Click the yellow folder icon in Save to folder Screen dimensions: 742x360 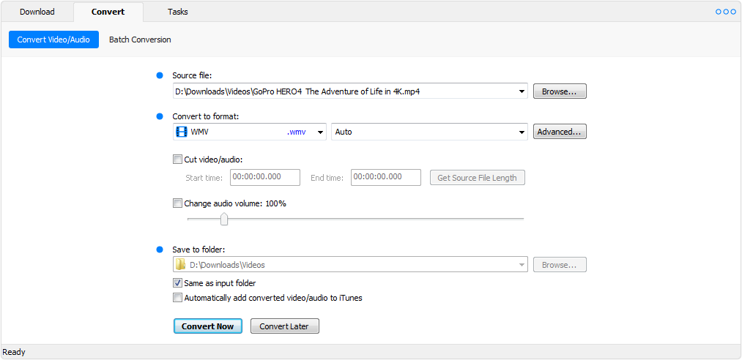(x=180, y=265)
